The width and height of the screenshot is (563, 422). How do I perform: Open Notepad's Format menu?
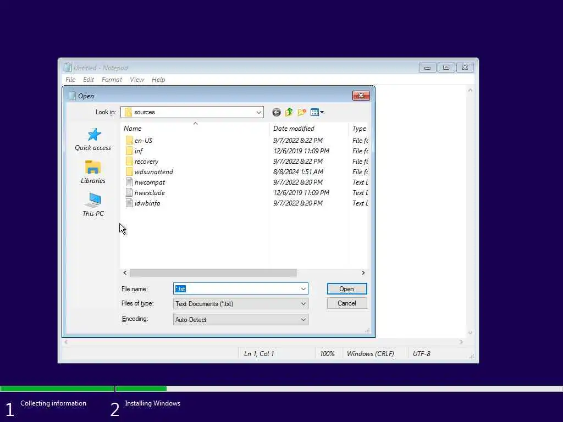pyautogui.click(x=112, y=80)
